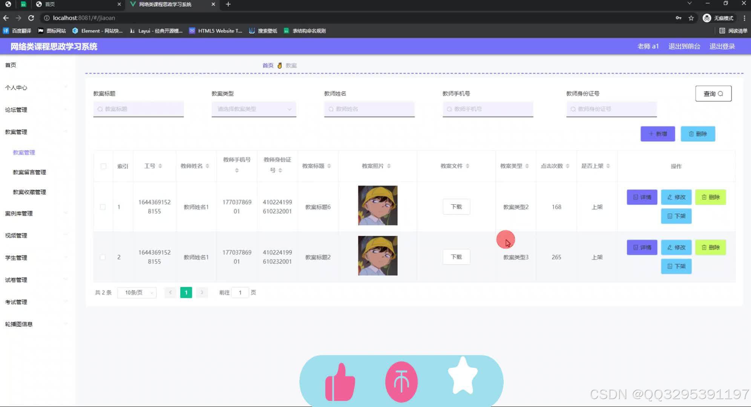Expand 论坛管理 sidebar menu
The image size is (751, 407).
(x=37, y=110)
